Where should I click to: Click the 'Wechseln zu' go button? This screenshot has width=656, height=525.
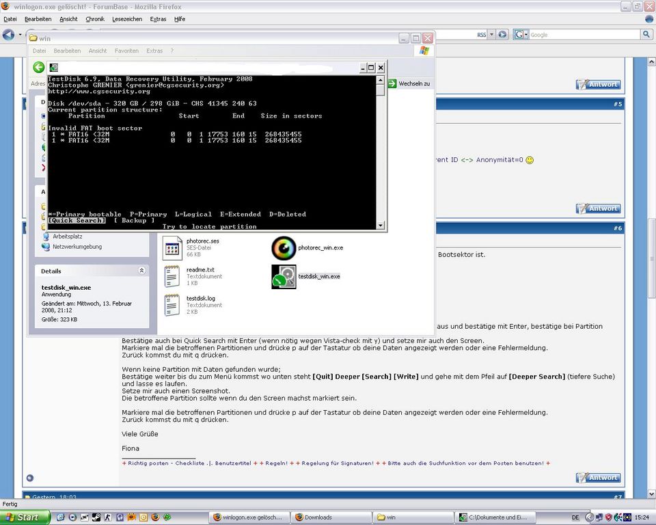pos(409,83)
